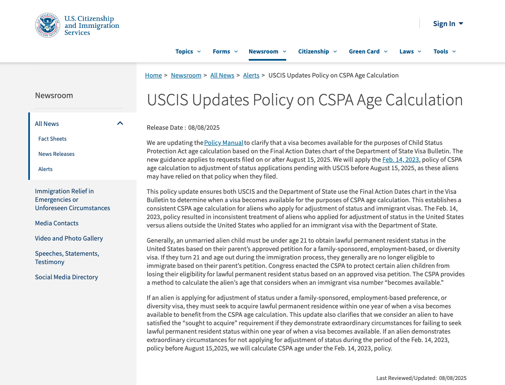Click the Alerts breadcrumb link

click(251, 75)
